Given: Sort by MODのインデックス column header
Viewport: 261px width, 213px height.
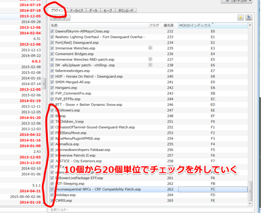Looking at the screenshot, I should pos(213,25).
